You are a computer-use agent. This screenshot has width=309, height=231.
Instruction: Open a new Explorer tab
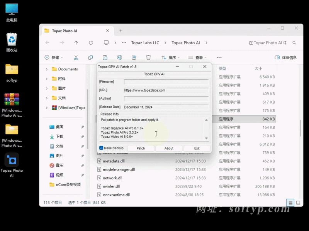[121, 31]
